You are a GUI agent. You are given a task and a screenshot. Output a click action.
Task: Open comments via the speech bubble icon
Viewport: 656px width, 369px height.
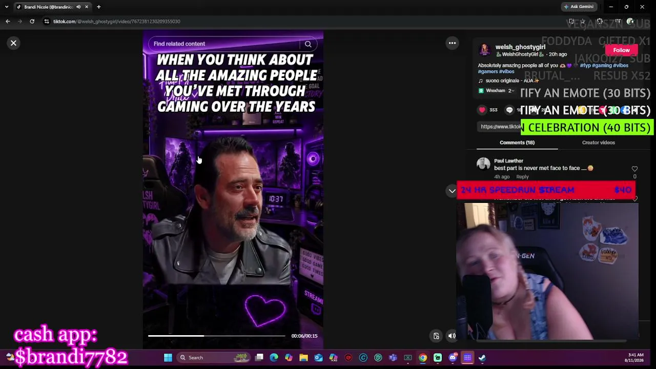[x=509, y=110]
